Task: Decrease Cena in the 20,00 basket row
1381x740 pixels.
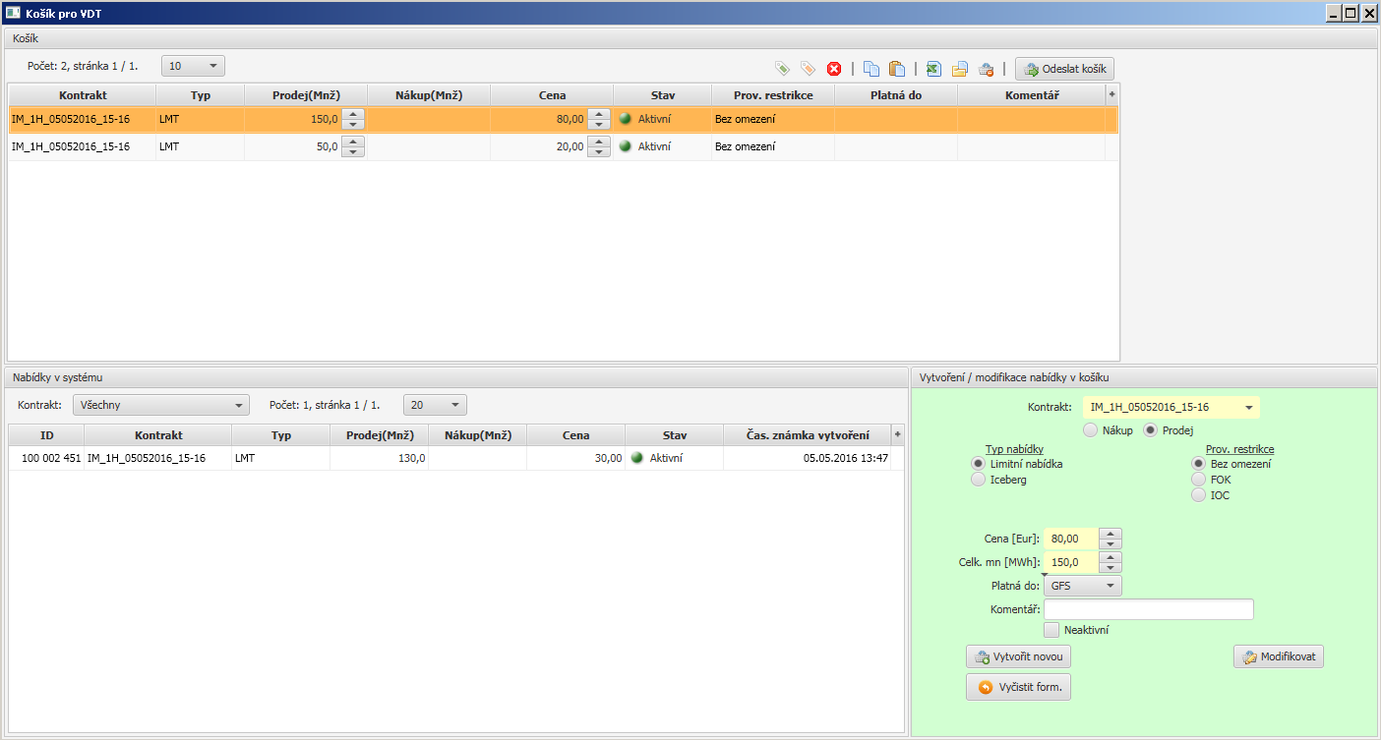Action: (x=599, y=152)
